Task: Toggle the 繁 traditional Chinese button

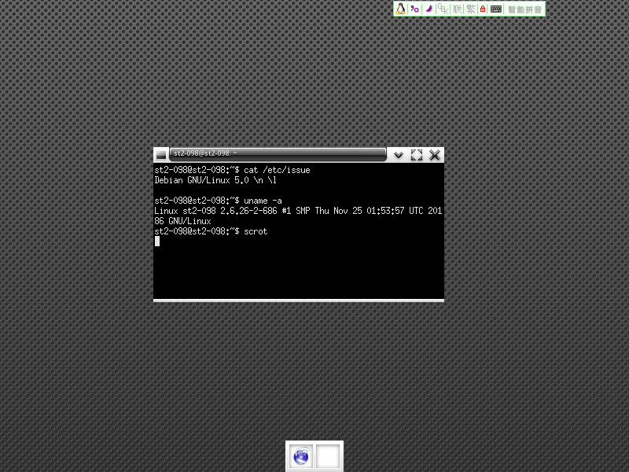Action: [x=471, y=9]
